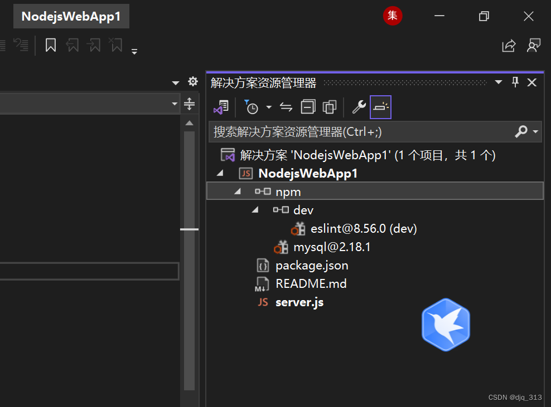Screen dimensions: 551x407
Task: Click the search magnifier icon
Action: 521,132
